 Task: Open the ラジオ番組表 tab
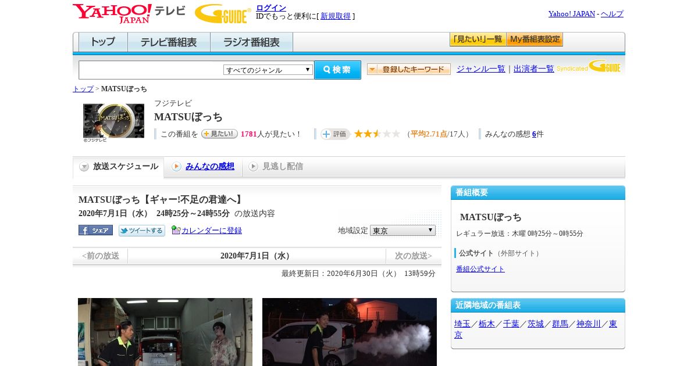[252, 42]
